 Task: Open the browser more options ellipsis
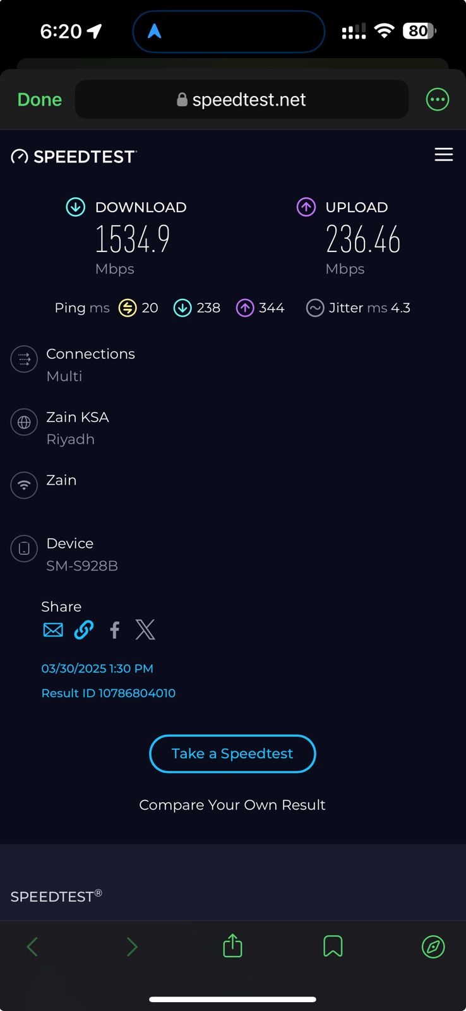click(438, 100)
